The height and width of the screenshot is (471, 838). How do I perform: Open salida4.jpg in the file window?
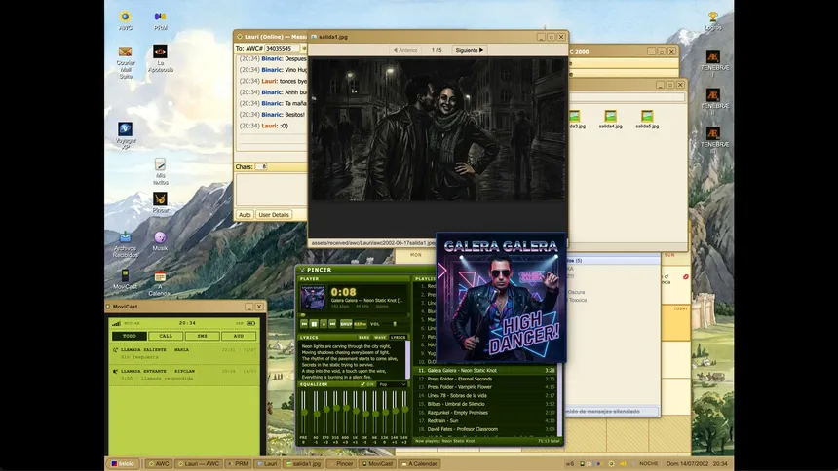(610, 119)
